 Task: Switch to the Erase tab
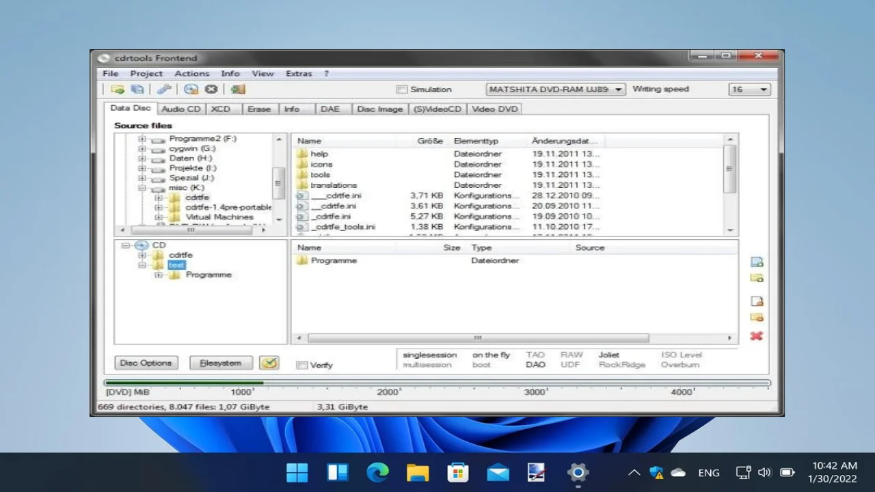[259, 109]
